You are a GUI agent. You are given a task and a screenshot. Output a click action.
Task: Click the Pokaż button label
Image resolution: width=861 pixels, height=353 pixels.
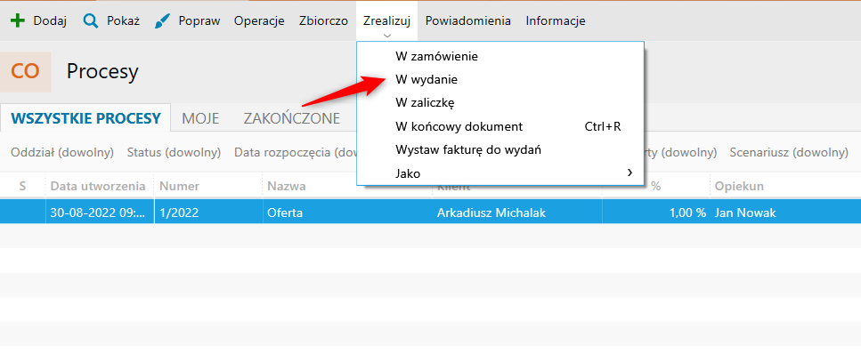click(123, 20)
